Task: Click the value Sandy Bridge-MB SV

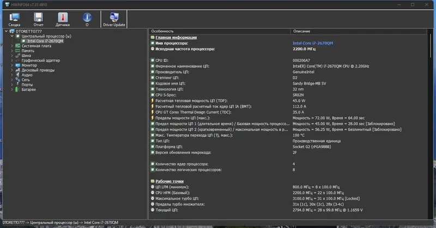Action: (x=309, y=83)
